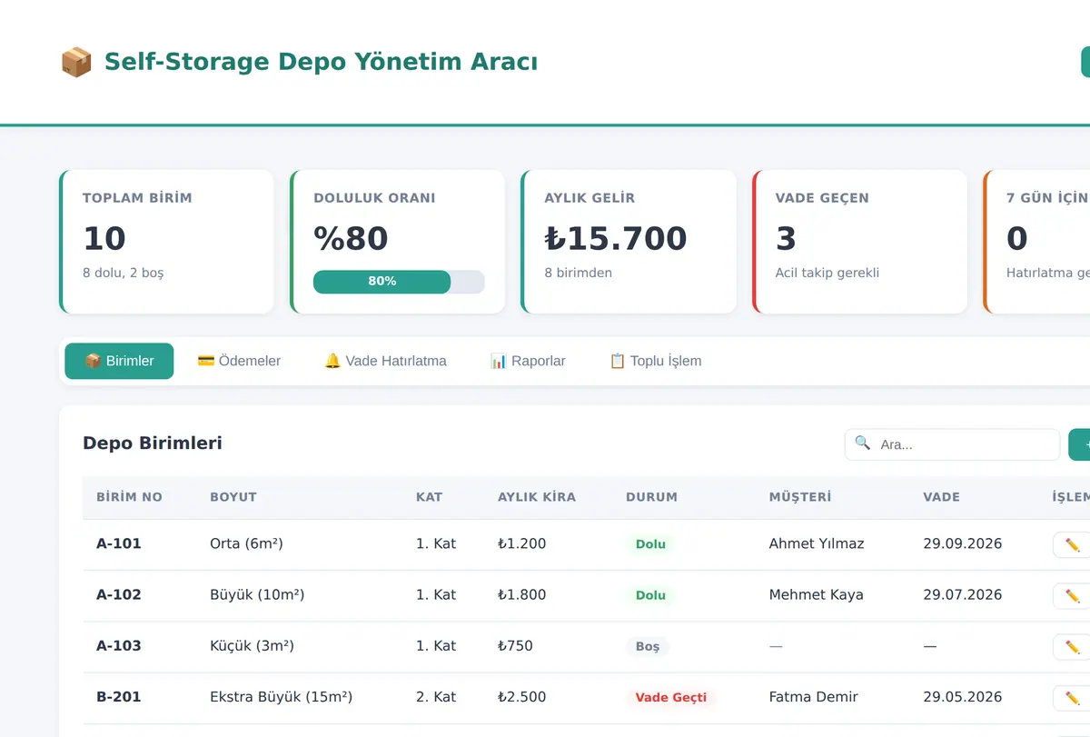Click the Dolu badge for A-101
This screenshot has width=1090, height=737.
pos(650,544)
